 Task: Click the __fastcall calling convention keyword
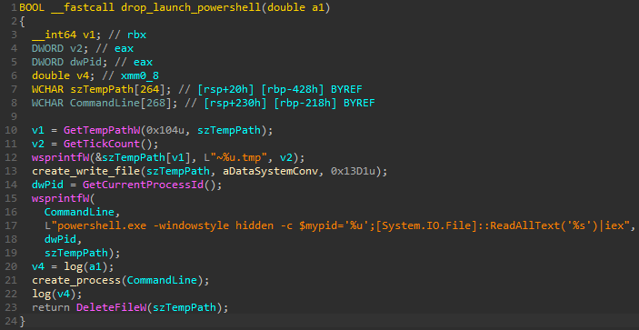(83, 8)
